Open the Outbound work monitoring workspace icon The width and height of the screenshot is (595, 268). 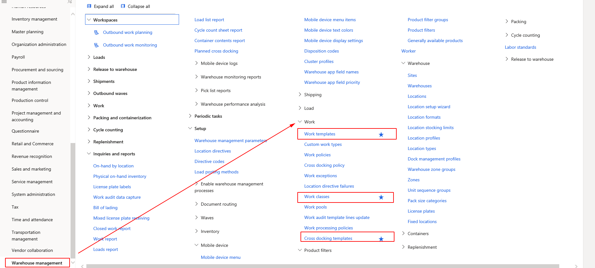coord(96,45)
